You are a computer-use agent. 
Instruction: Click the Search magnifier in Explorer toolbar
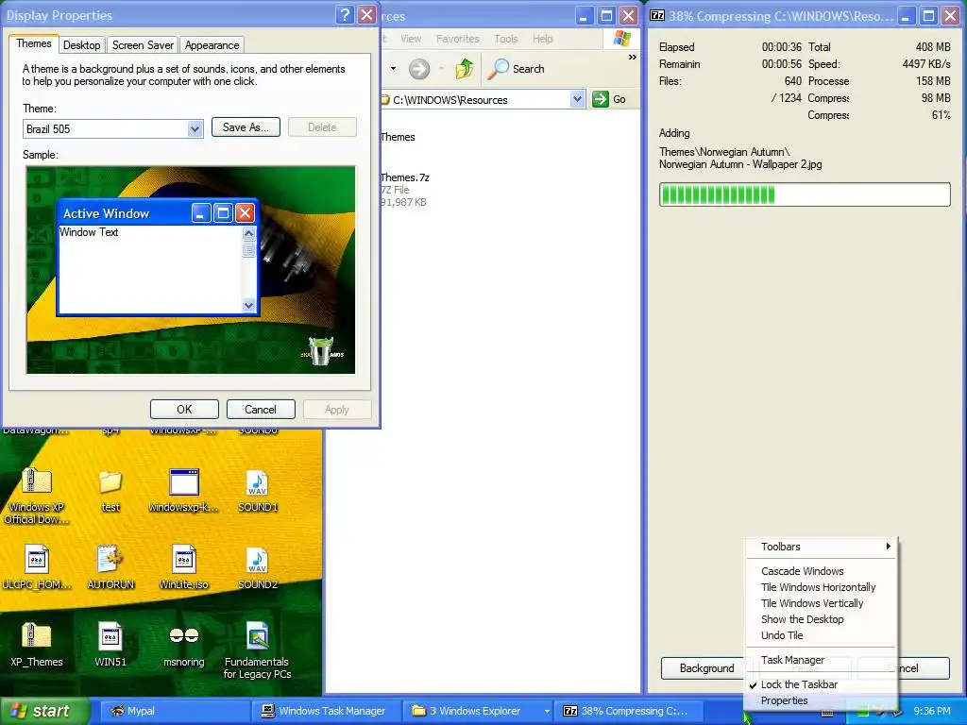pos(517,69)
